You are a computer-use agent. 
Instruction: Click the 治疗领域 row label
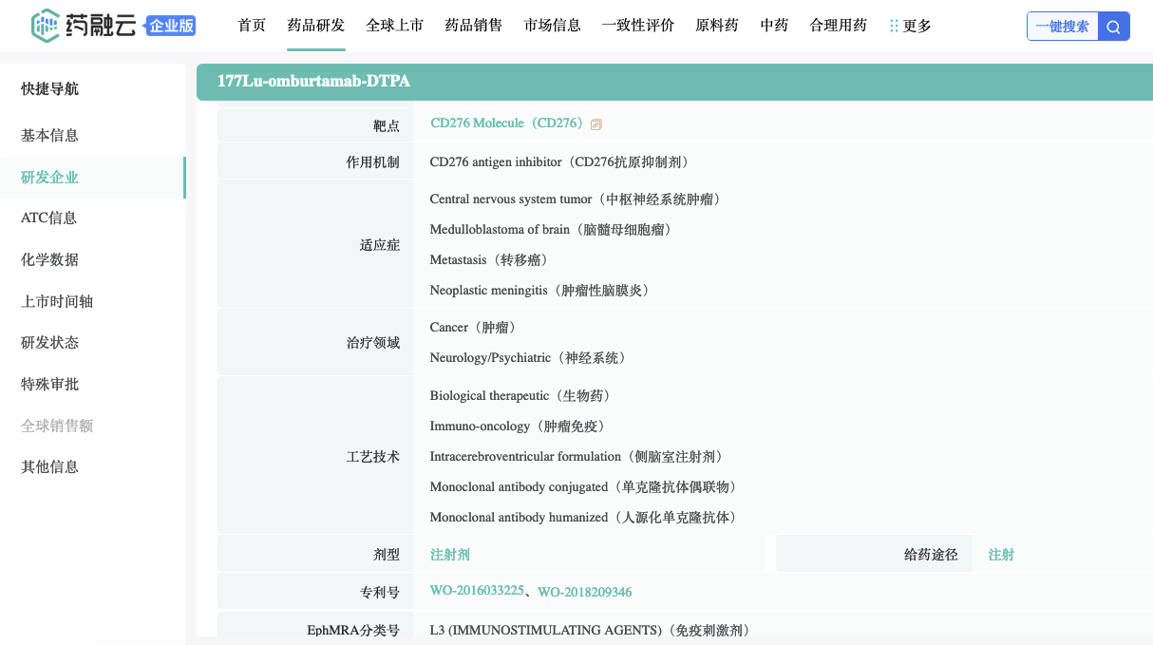[373, 344]
